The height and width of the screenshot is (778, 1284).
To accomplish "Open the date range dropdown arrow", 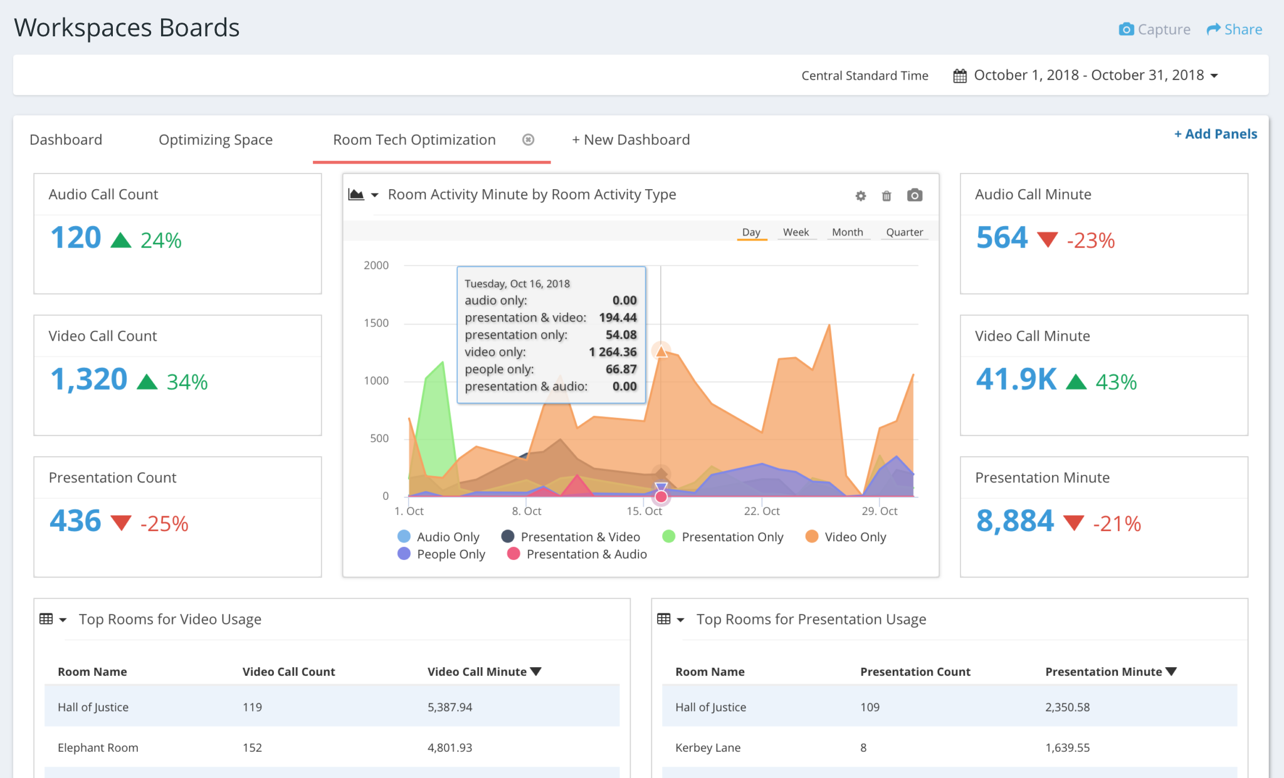I will 1214,76.
